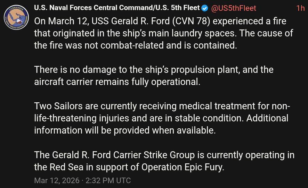Image resolution: width=308 pixels, height=188 pixels.
Task: Click the 1h relative time
Action: click(300, 8)
